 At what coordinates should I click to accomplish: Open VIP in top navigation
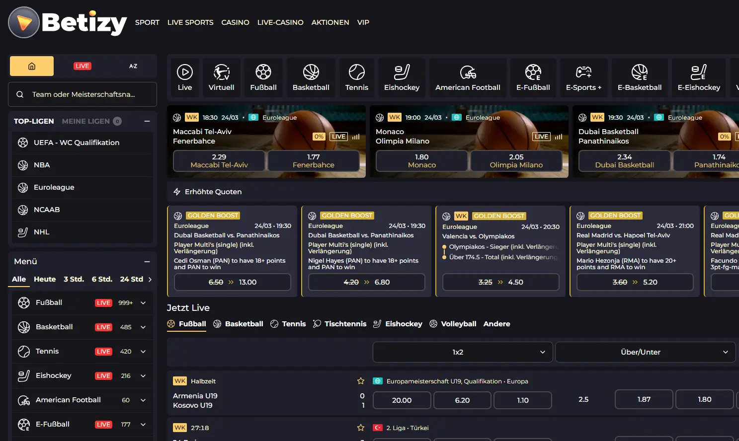363,22
